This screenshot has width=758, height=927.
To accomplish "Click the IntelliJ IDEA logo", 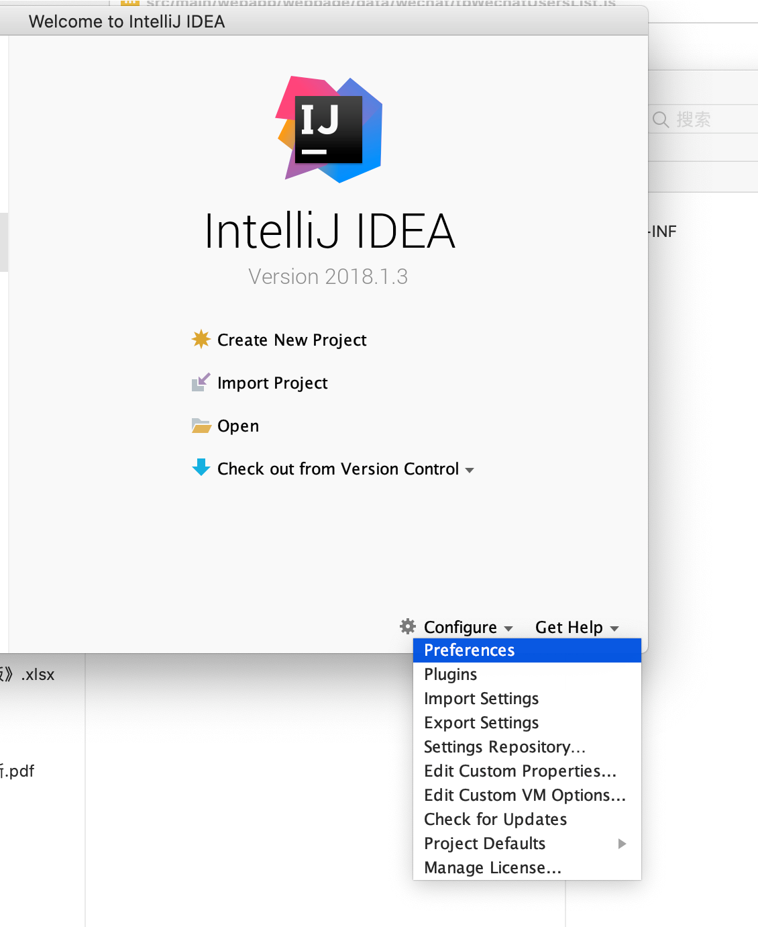I will point(329,130).
